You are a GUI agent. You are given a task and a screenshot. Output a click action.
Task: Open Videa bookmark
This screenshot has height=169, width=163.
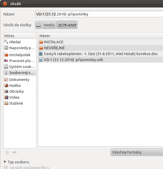(20, 97)
